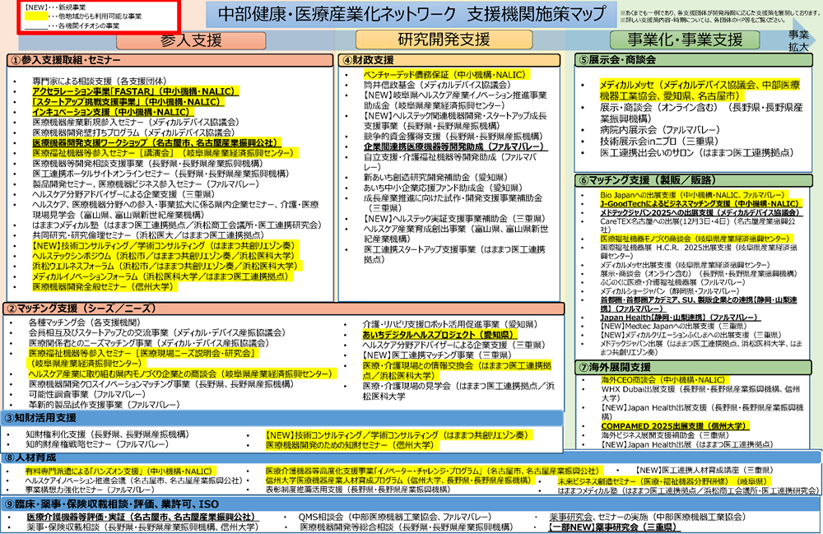Select 'アクセラレーション事業「FASTAR」' entry
The height and width of the screenshot is (534, 823).
point(136,91)
